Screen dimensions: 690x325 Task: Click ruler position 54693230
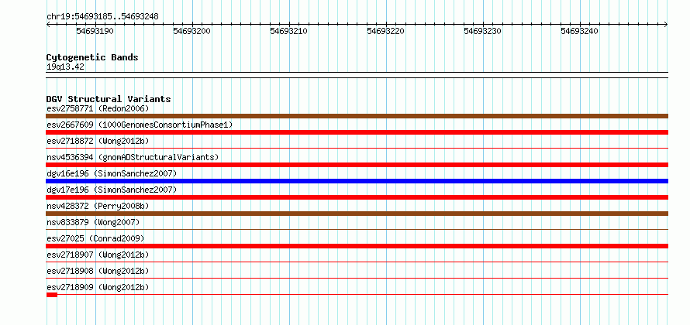click(x=483, y=31)
